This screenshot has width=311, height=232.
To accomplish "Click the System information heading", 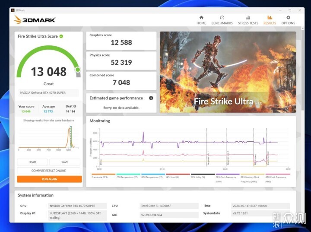I will point(36,195).
